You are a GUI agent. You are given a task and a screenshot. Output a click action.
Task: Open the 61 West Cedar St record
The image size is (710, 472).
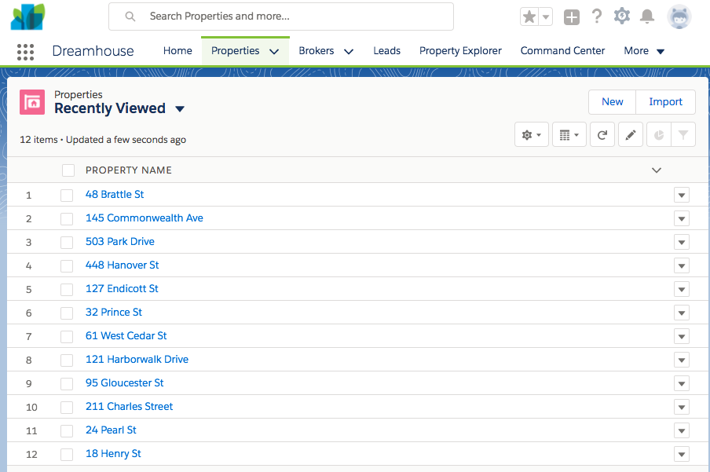pyautogui.click(x=126, y=335)
